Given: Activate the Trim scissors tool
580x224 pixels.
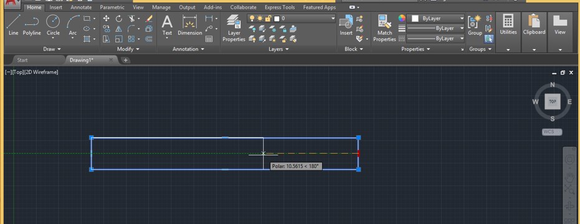Looking at the screenshot, I should click(131, 19).
